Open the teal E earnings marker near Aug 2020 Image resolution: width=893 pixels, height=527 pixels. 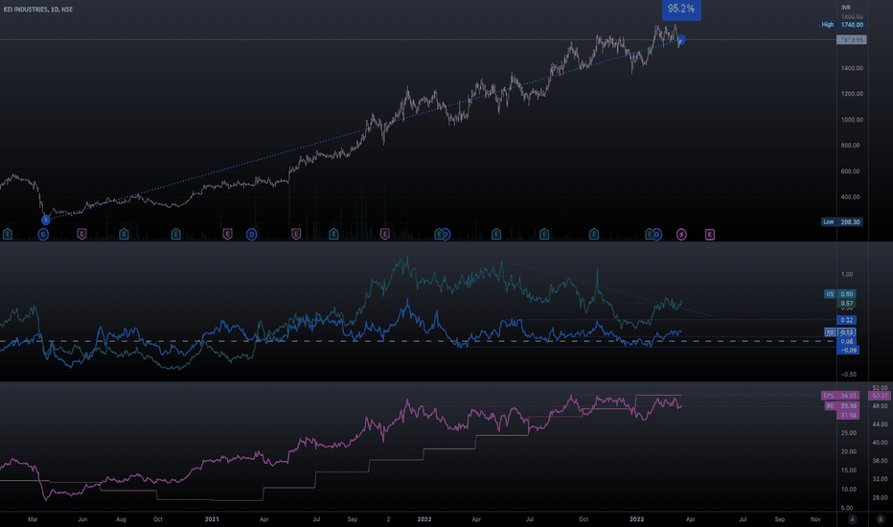coord(124,234)
